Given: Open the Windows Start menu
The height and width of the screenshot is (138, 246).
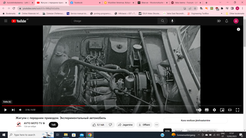Looking at the screenshot, I should point(4,135).
